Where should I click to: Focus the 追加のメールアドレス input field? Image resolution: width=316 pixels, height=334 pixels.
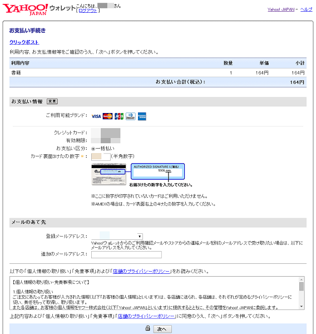(126, 254)
